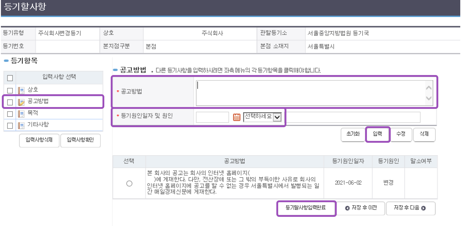
Task: Toggle the select-all checkbox above 입력사항 선택 list
Action: (x=9, y=78)
